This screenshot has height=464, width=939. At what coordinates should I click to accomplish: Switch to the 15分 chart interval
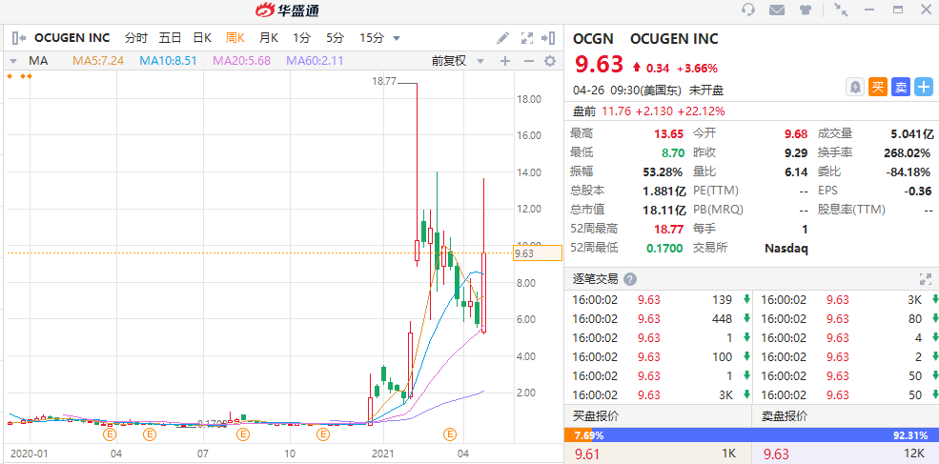(x=371, y=38)
